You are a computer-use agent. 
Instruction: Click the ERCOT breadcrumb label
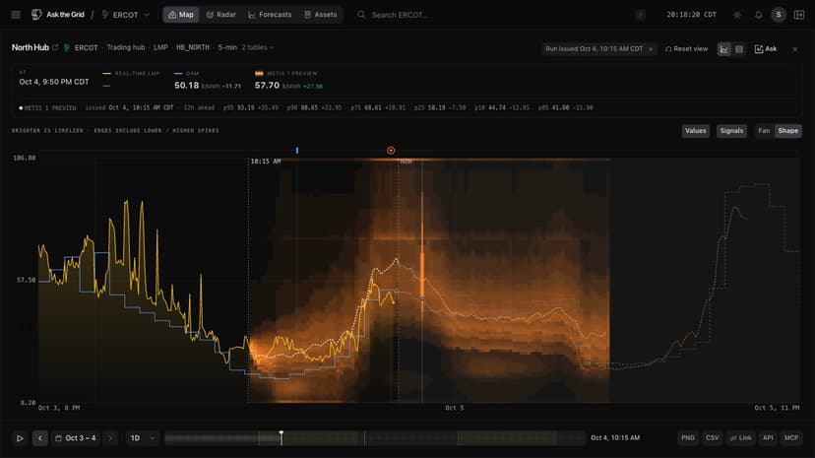click(87, 47)
